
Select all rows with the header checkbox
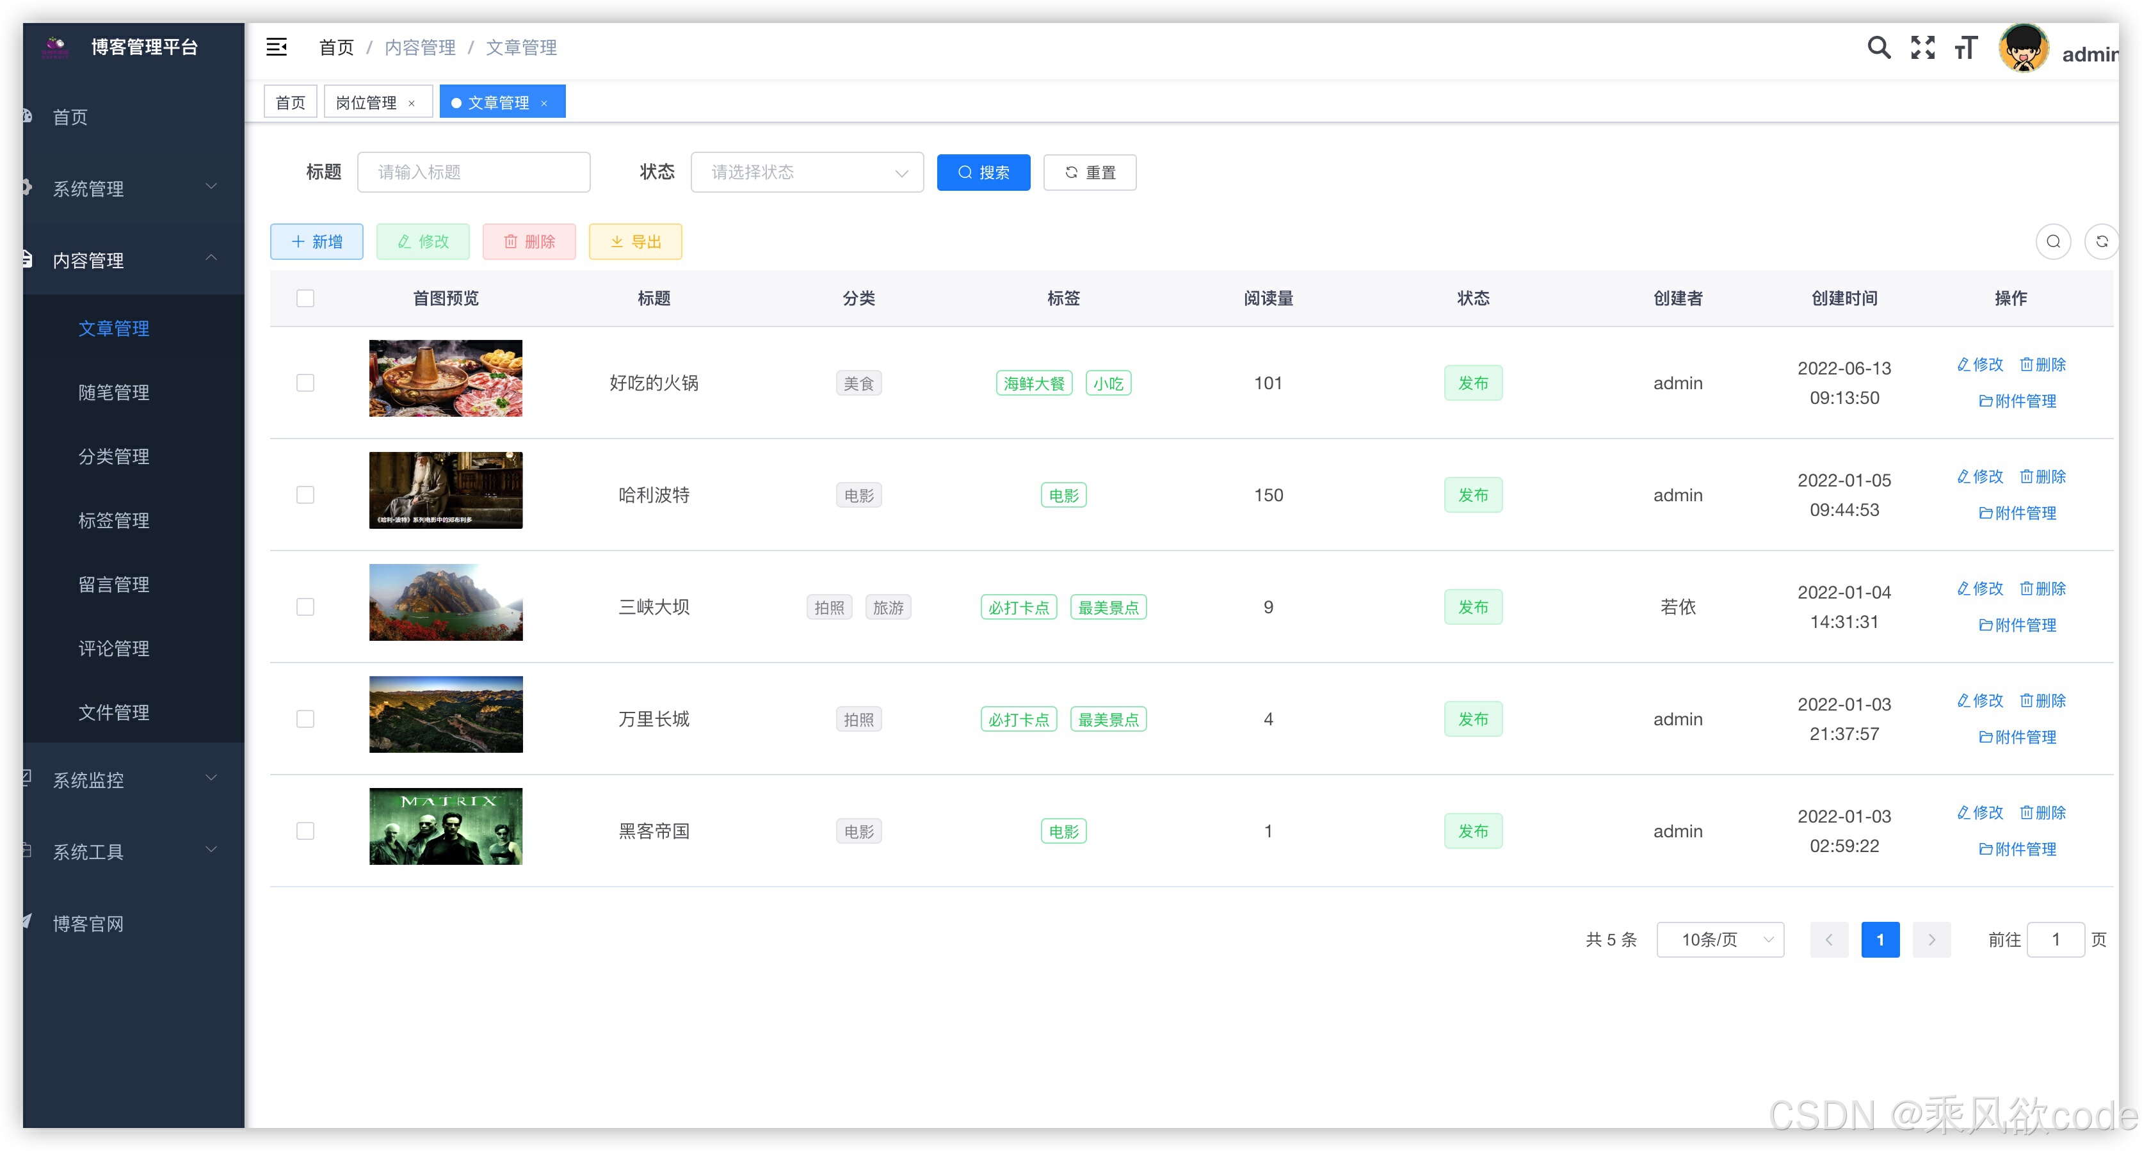point(305,298)
